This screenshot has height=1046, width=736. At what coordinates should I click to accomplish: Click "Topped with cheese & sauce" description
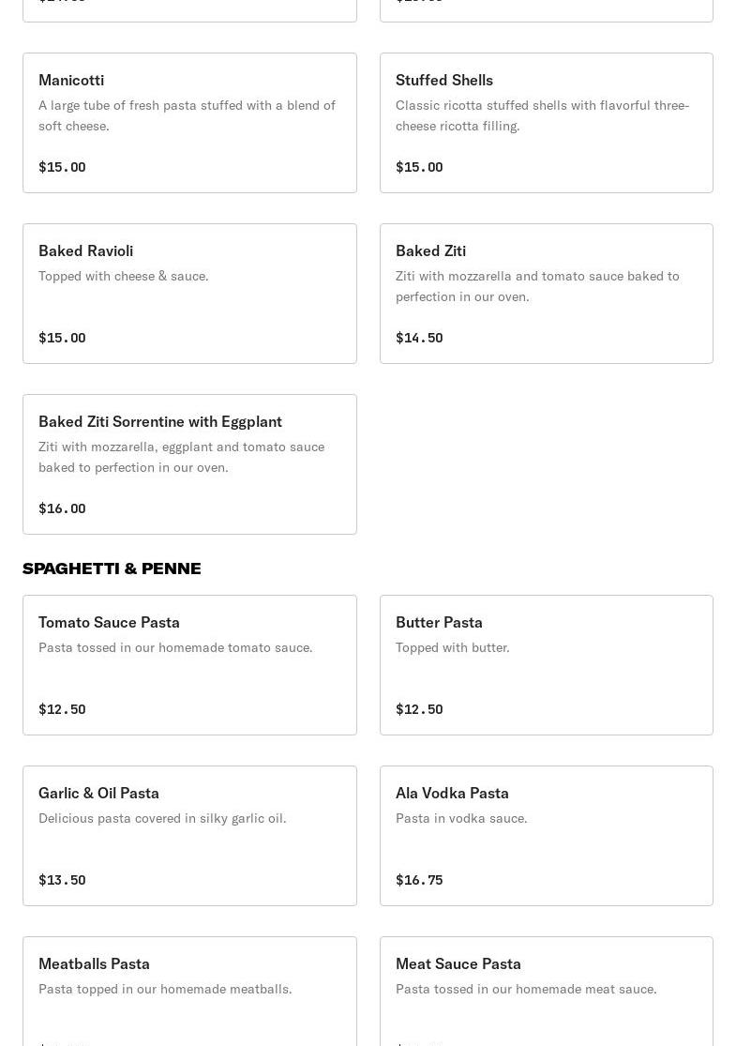124,276
